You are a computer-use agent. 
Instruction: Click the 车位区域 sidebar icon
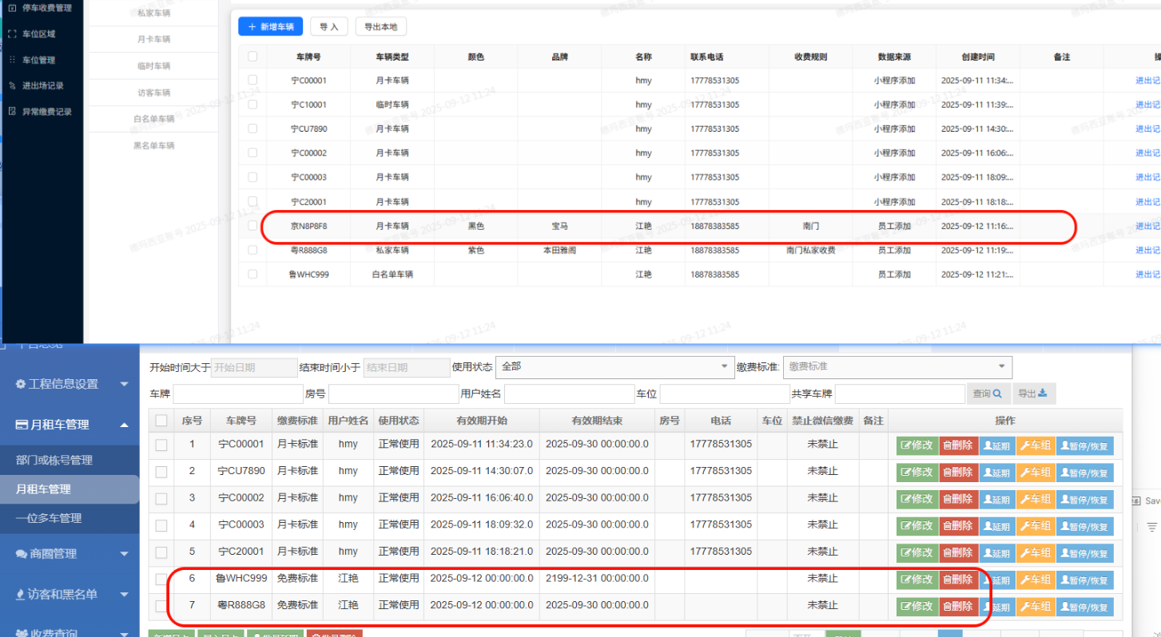(12, 34)
